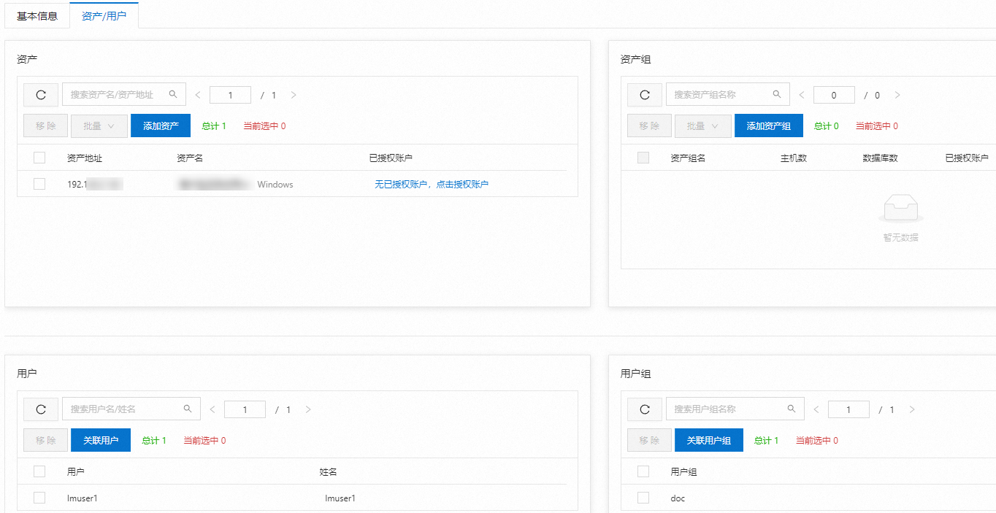Image resolution: width=996 pixels, height=513 pixels.
Task: Click the 192.1 asset address cell
Action: 95,185
